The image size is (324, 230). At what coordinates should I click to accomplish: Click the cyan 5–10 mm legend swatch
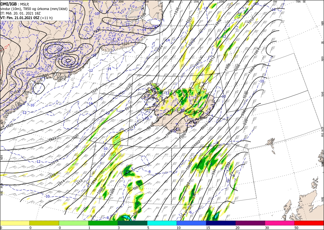click(x=162, y=223)
